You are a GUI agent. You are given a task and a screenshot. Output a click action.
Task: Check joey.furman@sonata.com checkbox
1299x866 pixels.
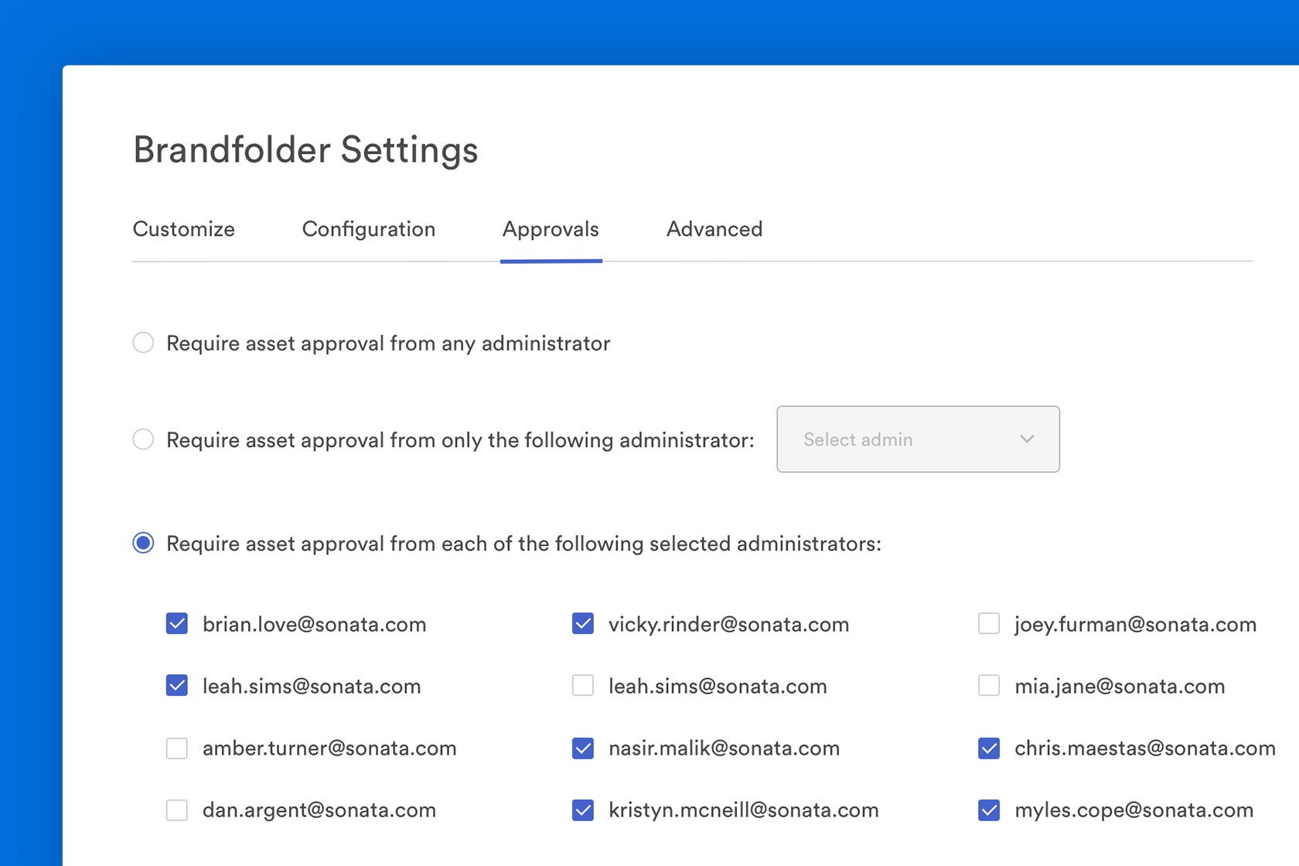pyautogui.click(x=989, y=623)
